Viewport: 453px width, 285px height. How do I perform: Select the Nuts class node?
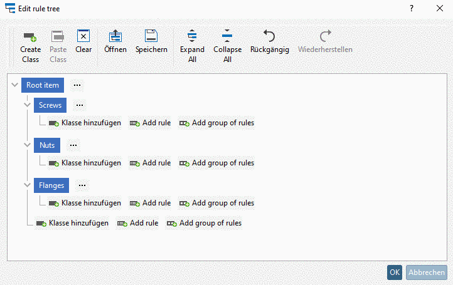(x=47, y=145)
